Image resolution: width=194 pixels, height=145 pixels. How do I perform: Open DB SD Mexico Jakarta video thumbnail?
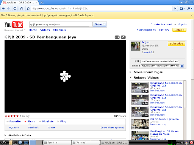[140, 124]
